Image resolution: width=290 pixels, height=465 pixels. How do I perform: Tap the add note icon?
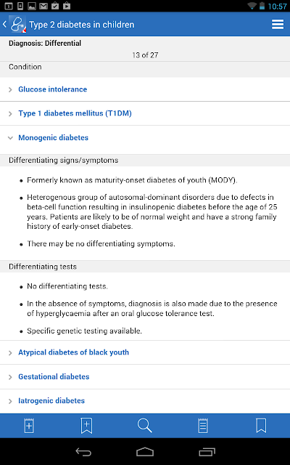[x=29, y=426]
